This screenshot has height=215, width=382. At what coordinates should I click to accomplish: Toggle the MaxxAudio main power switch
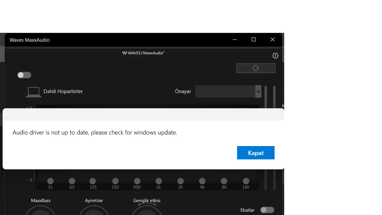pyautogui.click(x=24, y=75)
